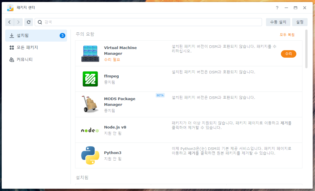Open the Node.js v8 icon
The width and height of the screenshot is (315, 191).
[90, 130]
